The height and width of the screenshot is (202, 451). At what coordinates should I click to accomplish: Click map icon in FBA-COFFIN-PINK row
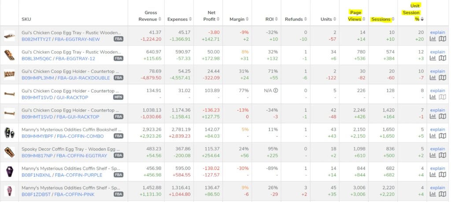pos(441,195)
